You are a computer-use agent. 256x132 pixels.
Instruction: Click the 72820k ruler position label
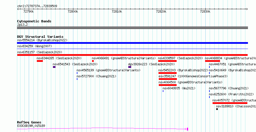161,12
